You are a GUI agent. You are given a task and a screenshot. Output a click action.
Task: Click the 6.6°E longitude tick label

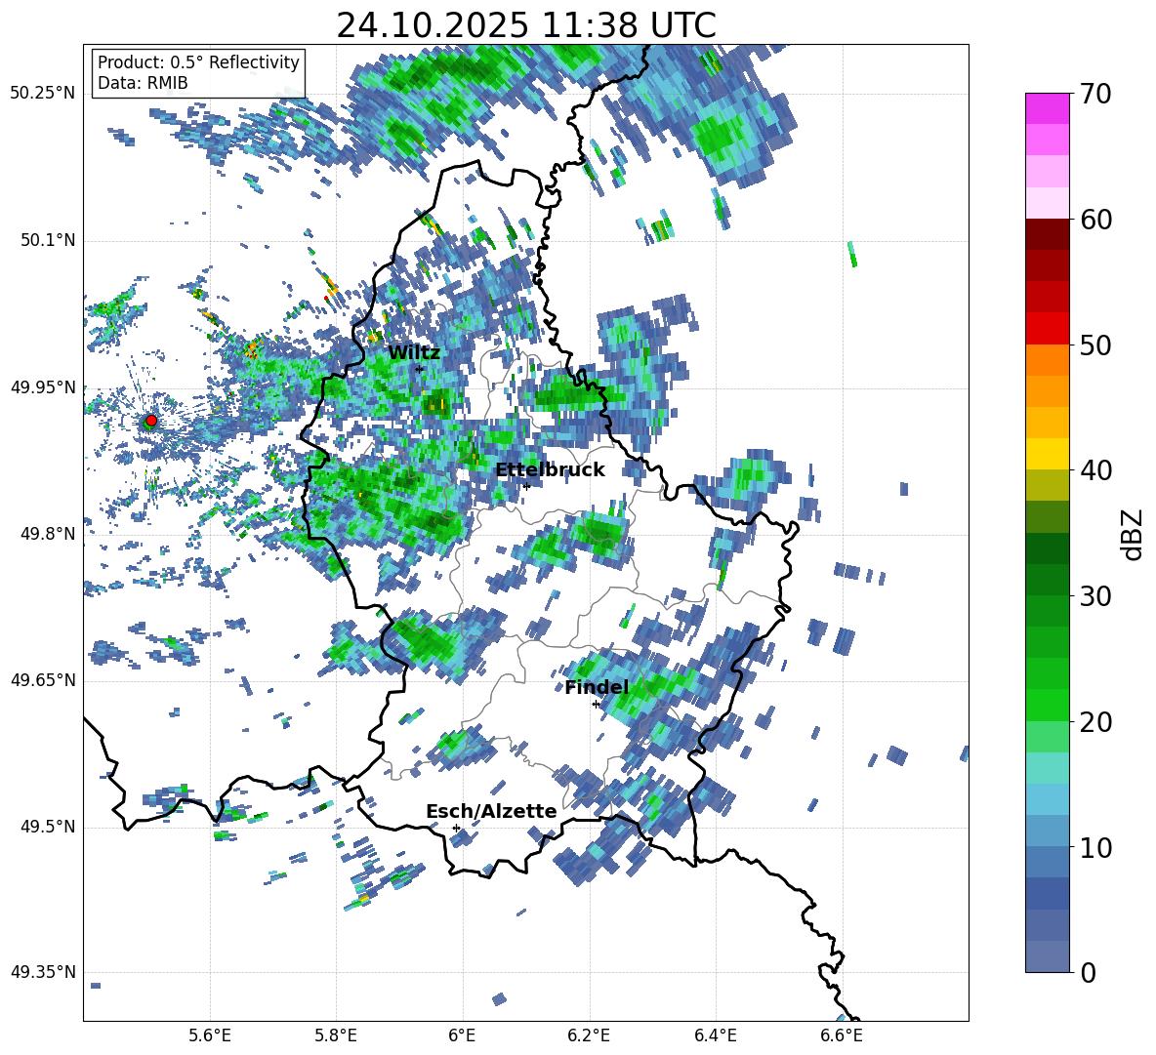842,1035
